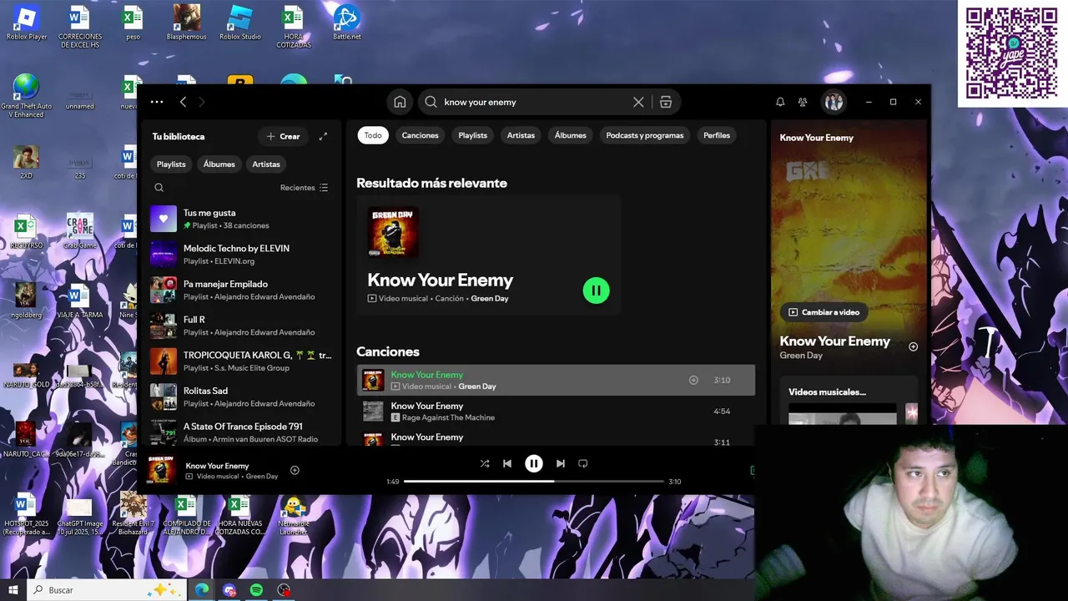
Task: Pause playback in player bar
Action: click(x=534, y=463)
